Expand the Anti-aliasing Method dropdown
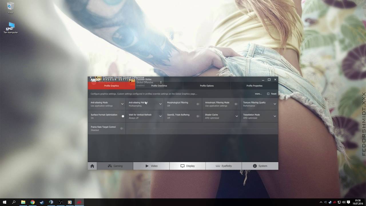Image resolution: width=366 pixels, height=206 pixels. 160,104
